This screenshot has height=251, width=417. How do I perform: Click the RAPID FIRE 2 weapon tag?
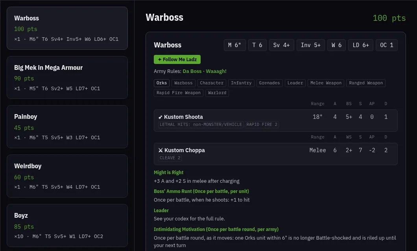(262, 125)
